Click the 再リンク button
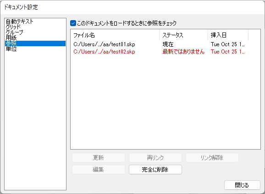This screenshot has height=194, width=265. [155, 158]
